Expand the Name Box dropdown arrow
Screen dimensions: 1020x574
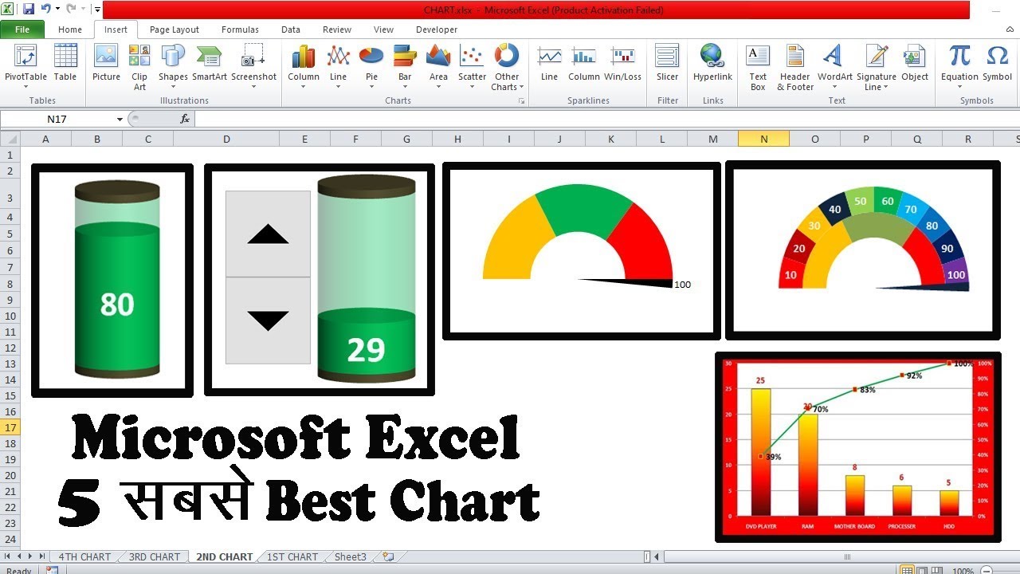coord(120,119)
